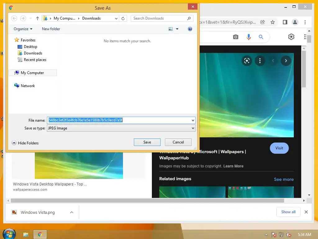This screenshot has width=318, height=239.
Task: Click the Lens icon on the image preview
Action: (x=247, y=61)
